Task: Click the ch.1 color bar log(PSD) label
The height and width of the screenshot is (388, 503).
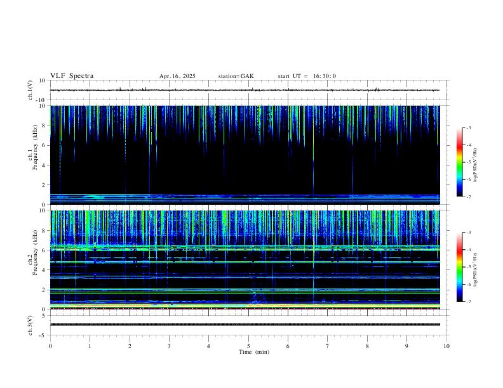Action: (x=476, y=165)
